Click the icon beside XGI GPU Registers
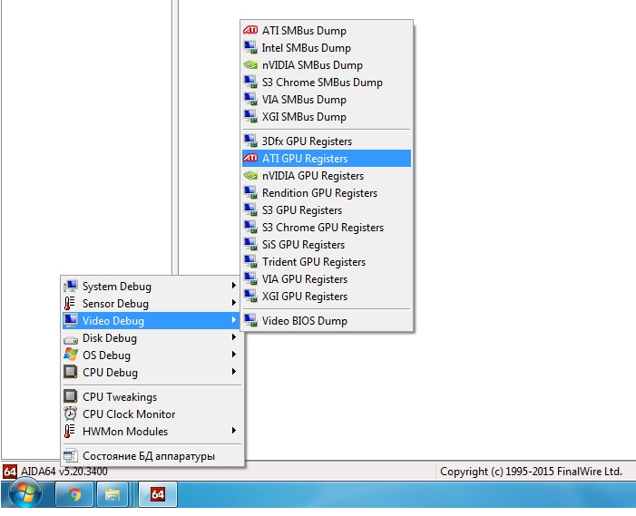Image resolution: width=636 pixels, height=516 pixels. pos(250,297)
